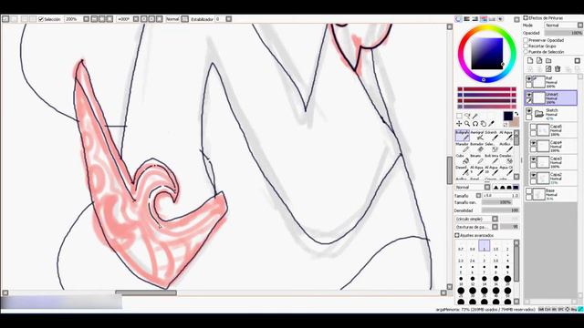This screenshot has height=328, width=584.
Task: Hide the Lineart layer
Action: (x=529, y=95)
